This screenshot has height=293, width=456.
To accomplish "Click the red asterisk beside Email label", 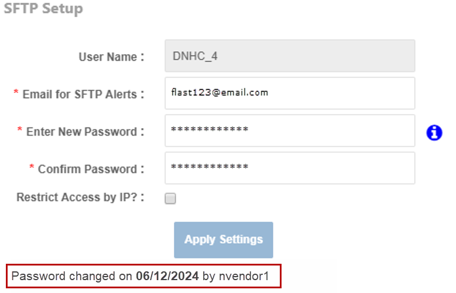I will (16, 94).
